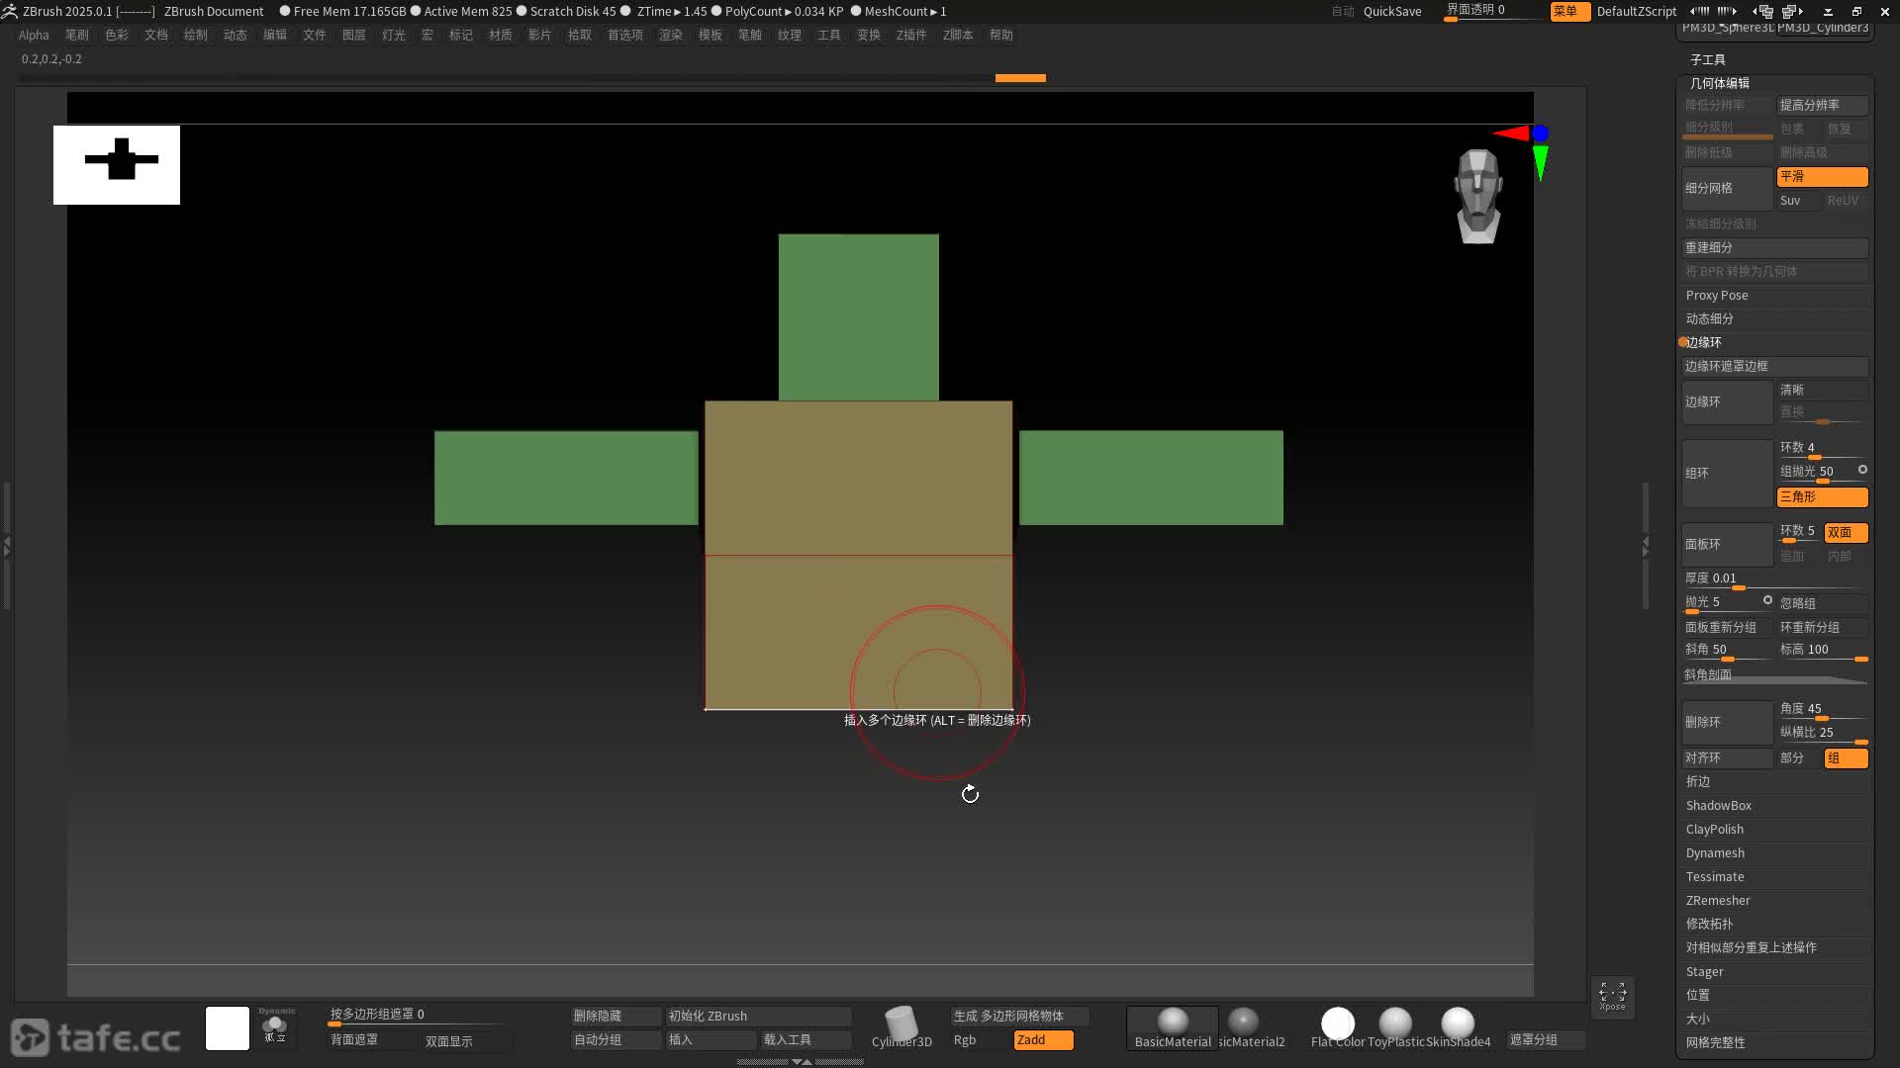Click the DefaultZScript button
Screen dimensions: 1900x1068
click(x=1636, y=11)
